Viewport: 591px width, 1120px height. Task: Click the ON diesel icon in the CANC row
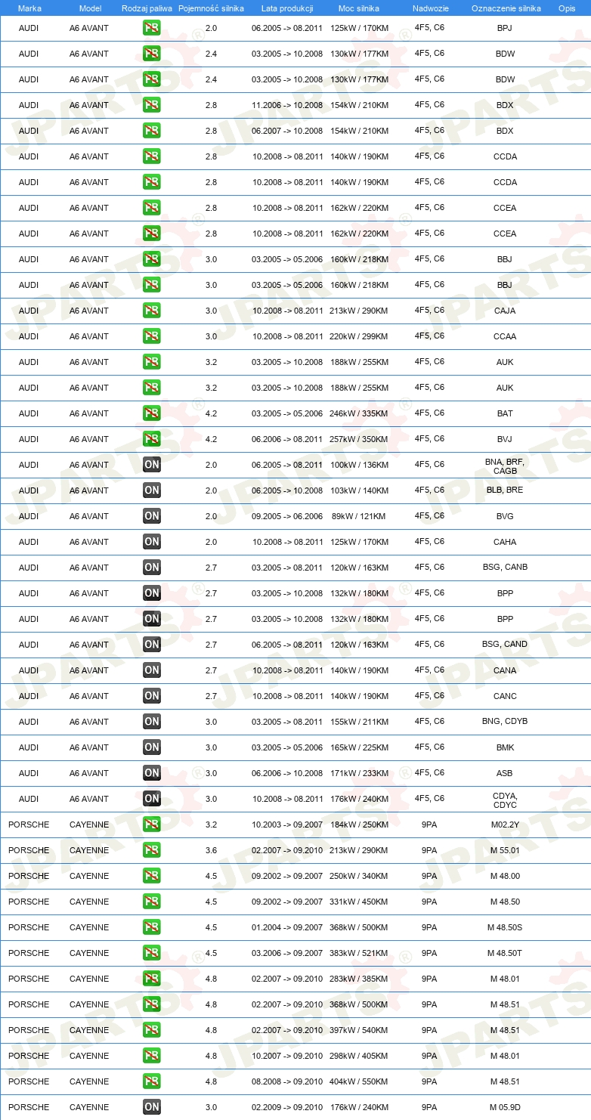tap(152, 696)
